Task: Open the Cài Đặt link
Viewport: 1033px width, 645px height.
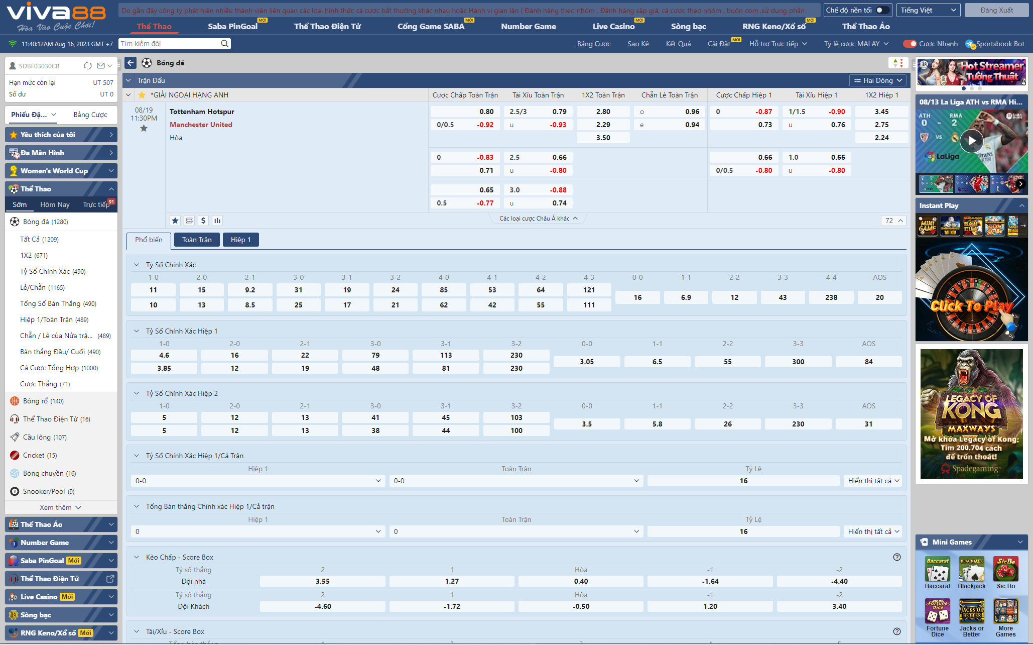Action: tap(719, 44)
